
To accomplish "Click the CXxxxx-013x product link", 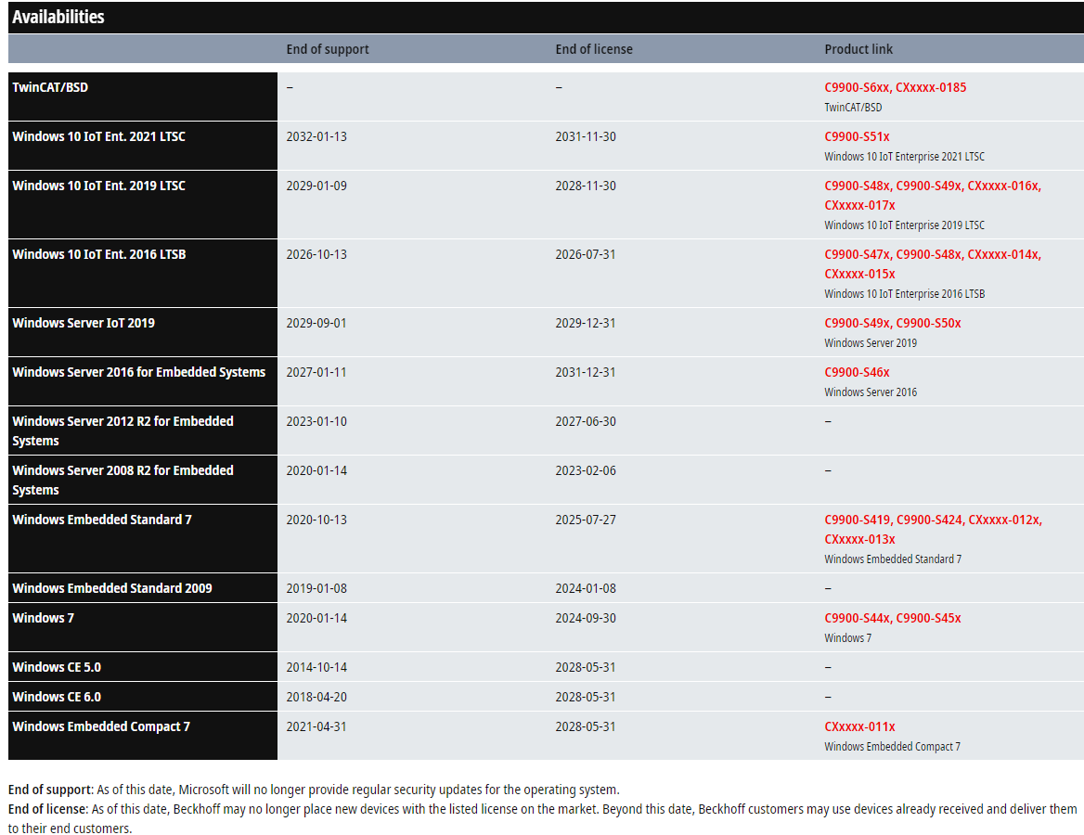I will (859, 539).
